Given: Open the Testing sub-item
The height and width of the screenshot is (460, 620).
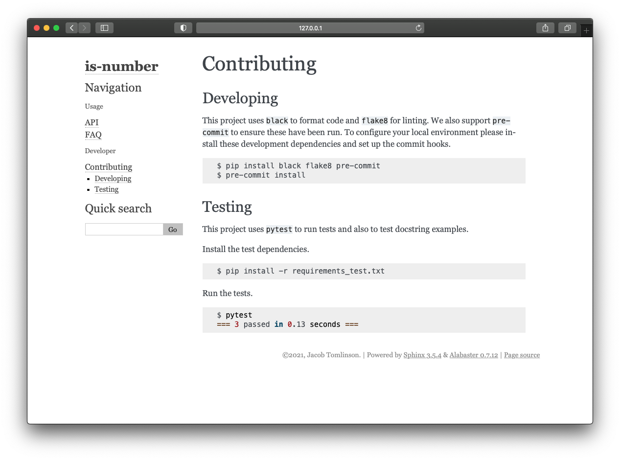Looking at the screenshot, I should tap(106, 189).
